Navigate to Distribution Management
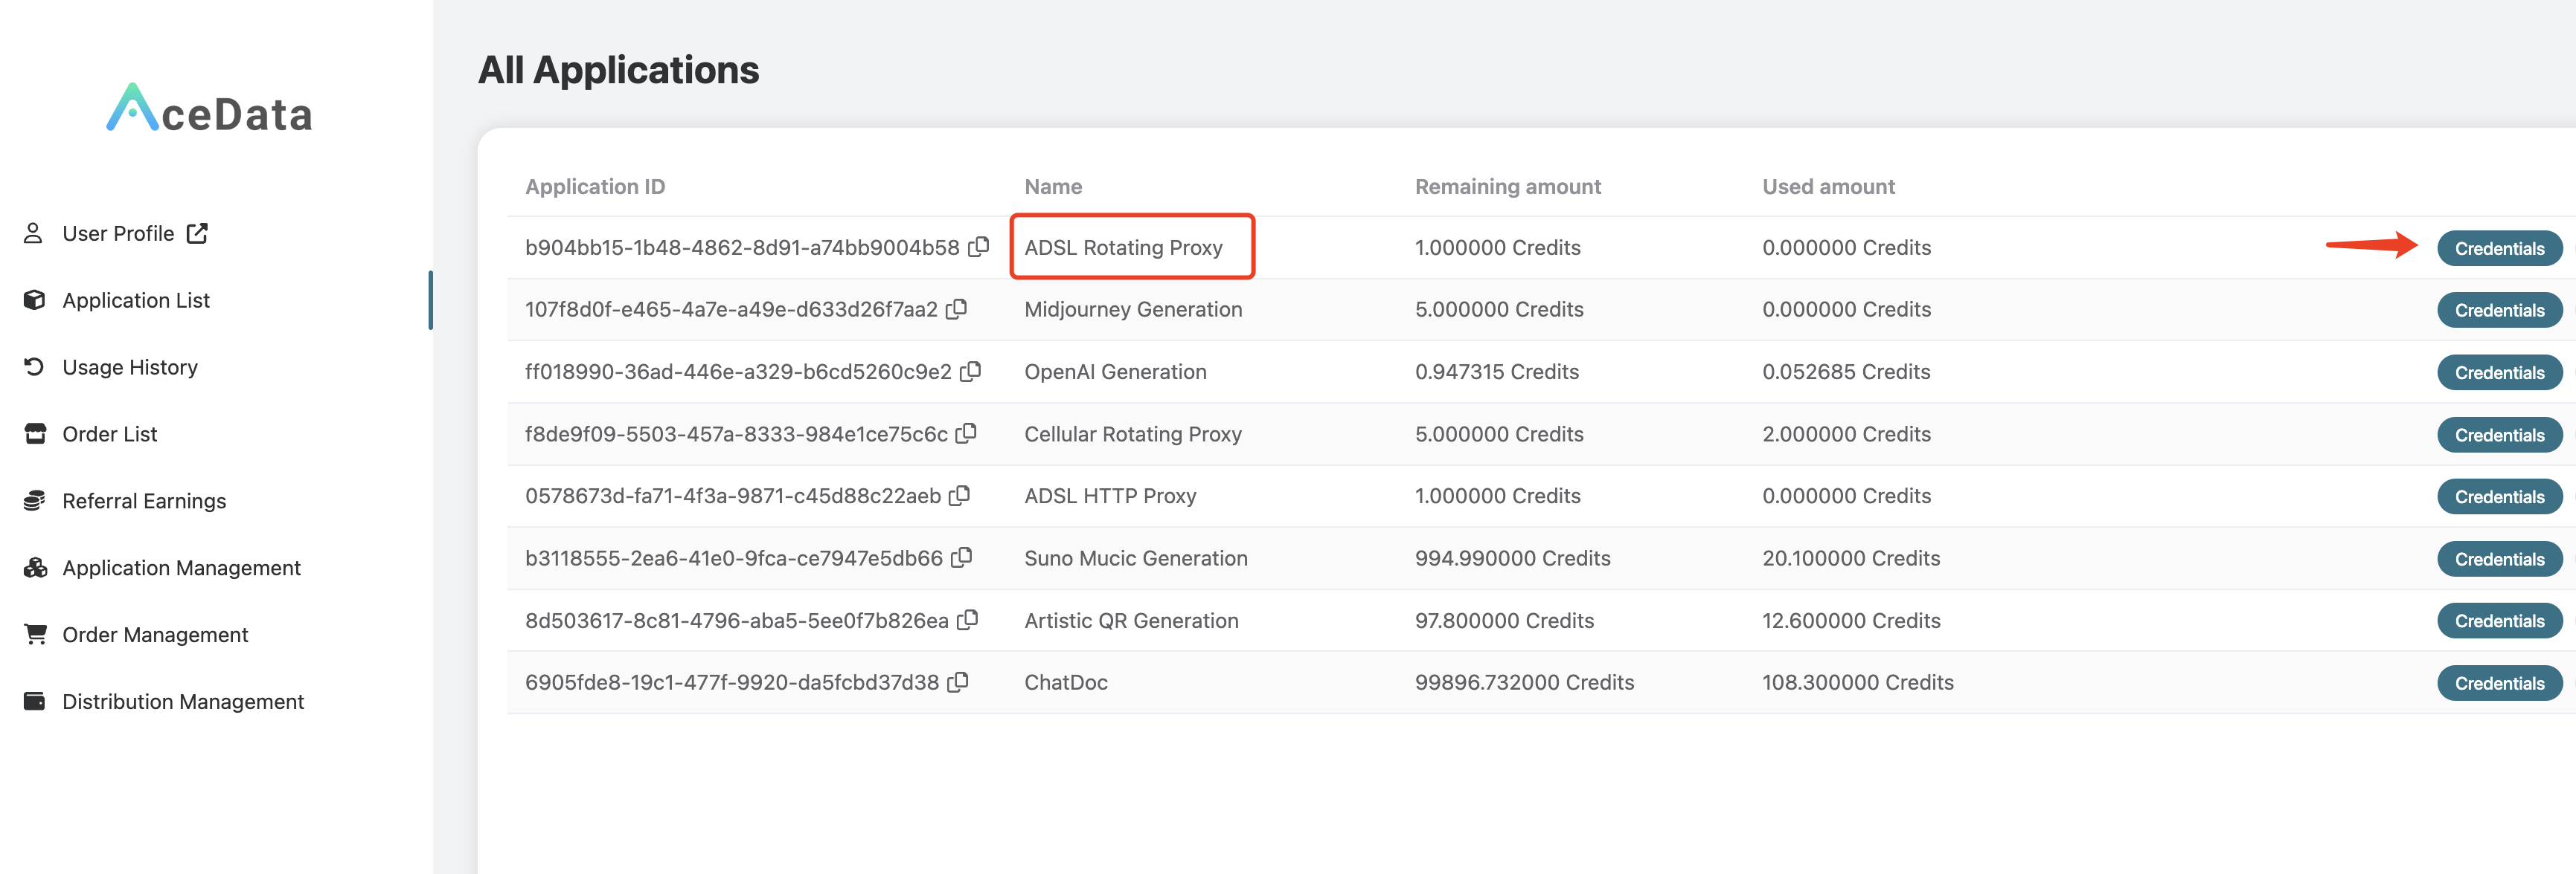2576x874 pixels. pos(183,701)
